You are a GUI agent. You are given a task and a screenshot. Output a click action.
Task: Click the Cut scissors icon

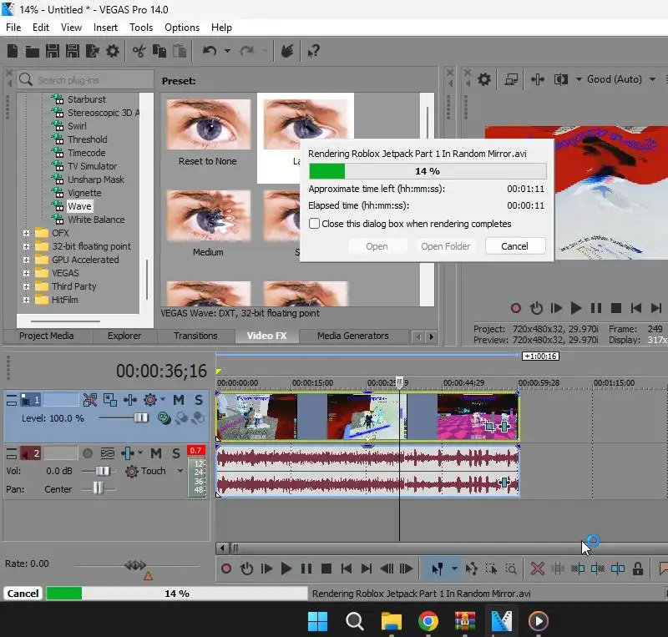[139, 51]
